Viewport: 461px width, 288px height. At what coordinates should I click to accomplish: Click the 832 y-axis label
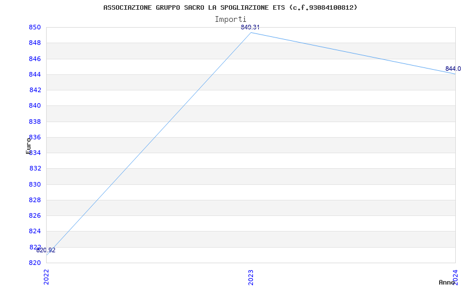tap(36, 169)
